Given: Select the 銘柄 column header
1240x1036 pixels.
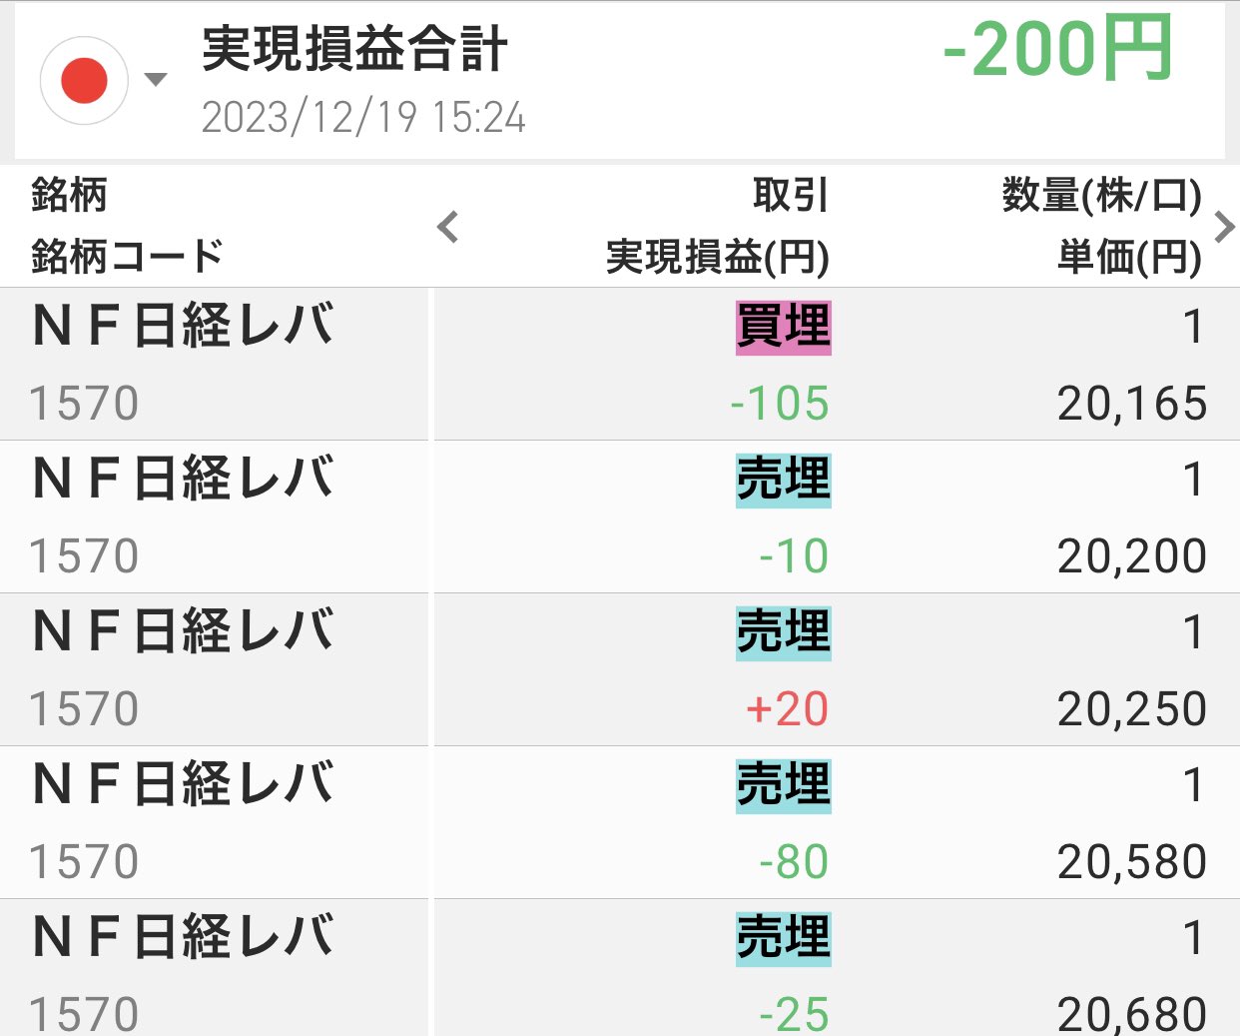Looking at the screenshot, I should [x=69, y=195].
